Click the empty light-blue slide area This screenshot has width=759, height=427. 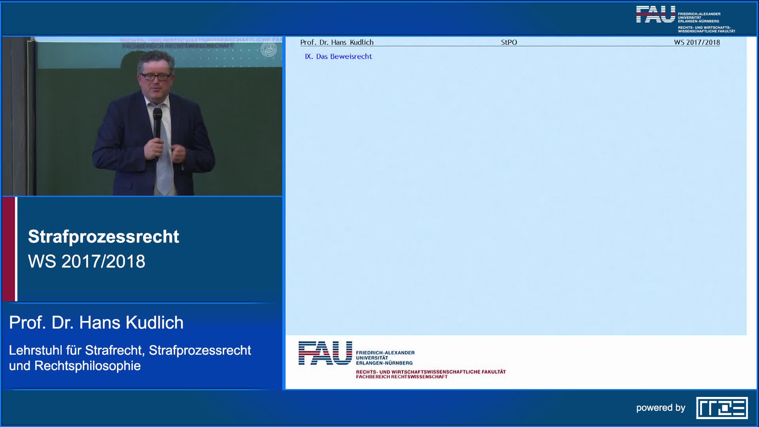point(514,198)
